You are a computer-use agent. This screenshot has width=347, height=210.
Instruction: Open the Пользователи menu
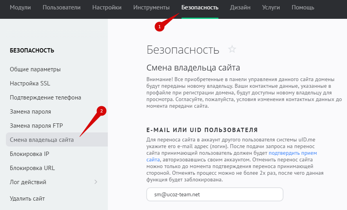tap(62, 7)
